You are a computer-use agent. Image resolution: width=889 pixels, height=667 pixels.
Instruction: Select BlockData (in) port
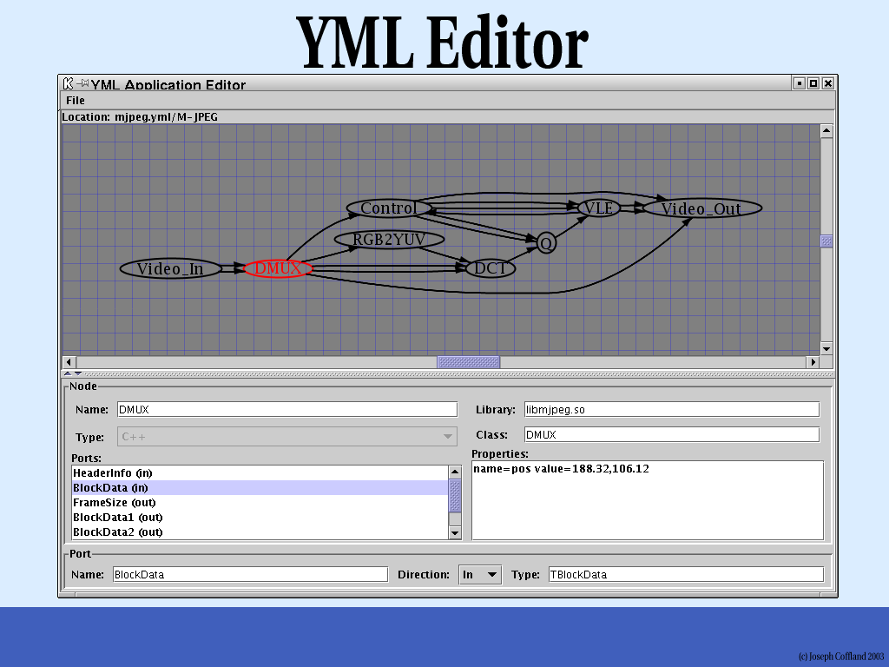[x=260, y=488]
